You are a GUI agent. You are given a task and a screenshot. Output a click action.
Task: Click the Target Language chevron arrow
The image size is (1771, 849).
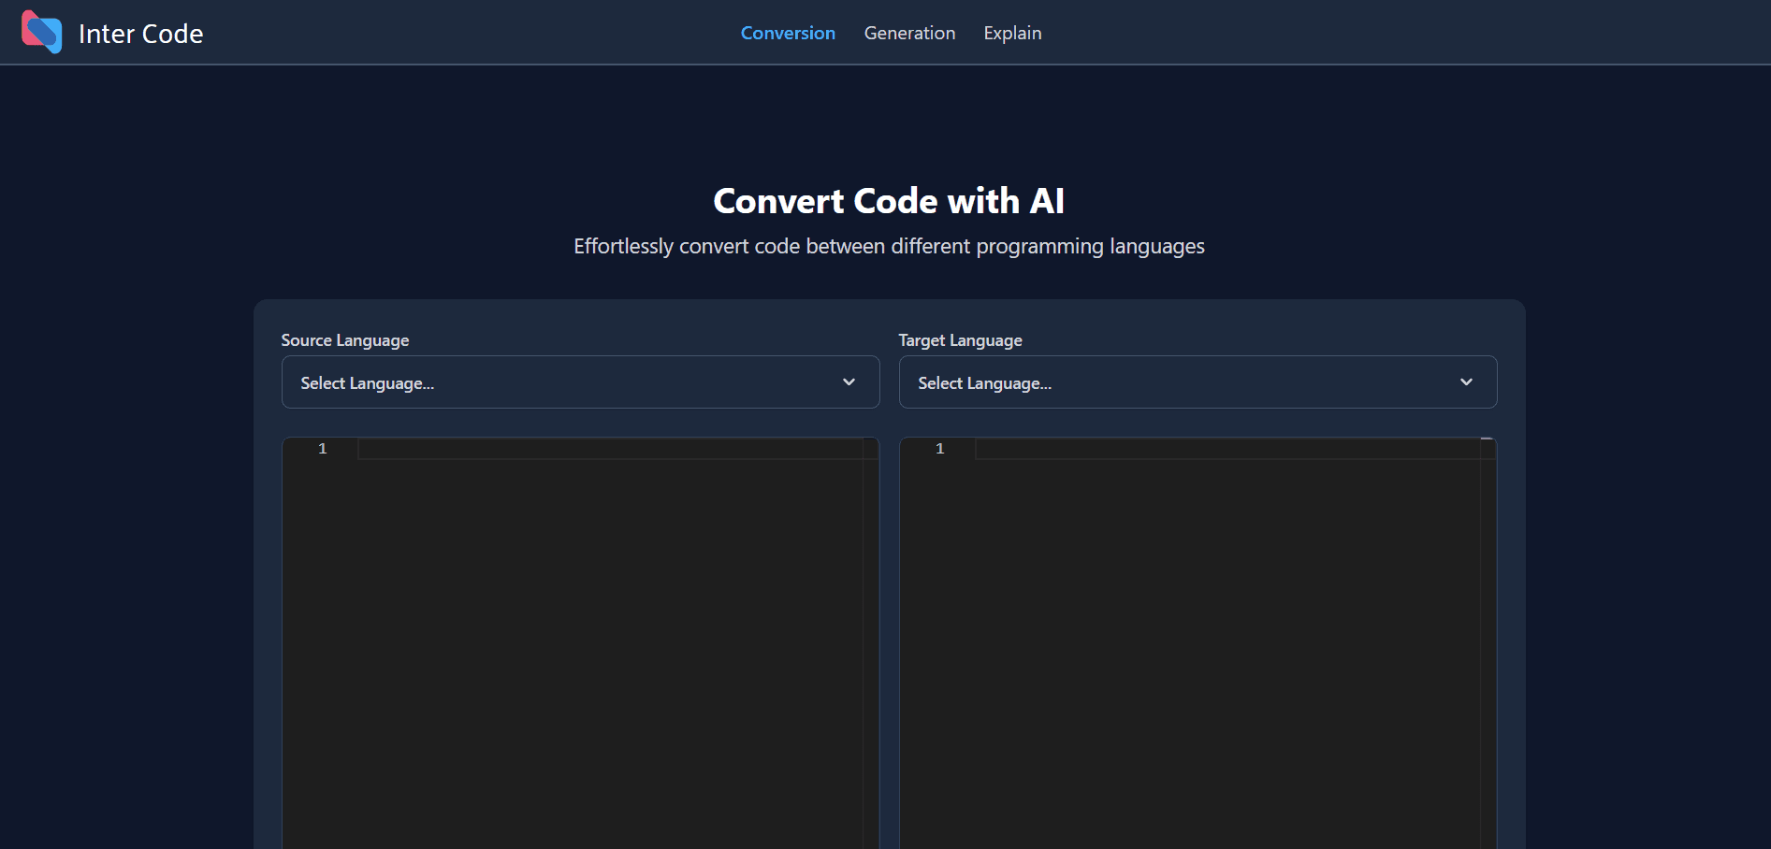tap(1466, 382)
